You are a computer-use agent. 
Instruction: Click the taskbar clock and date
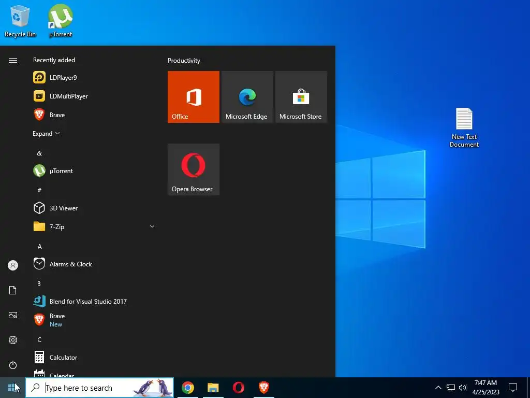(x=485, y=388)
